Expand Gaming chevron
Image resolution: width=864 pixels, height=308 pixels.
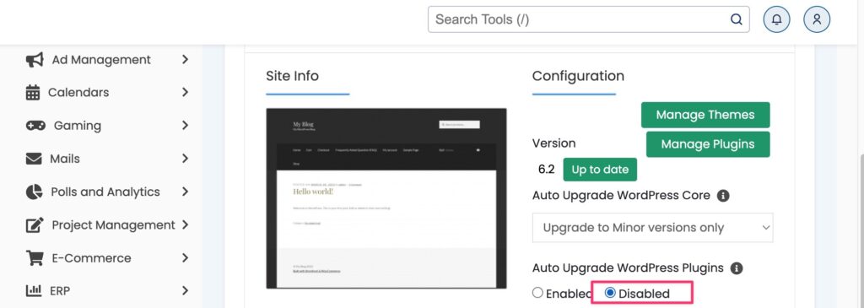(x=185, y=126)
